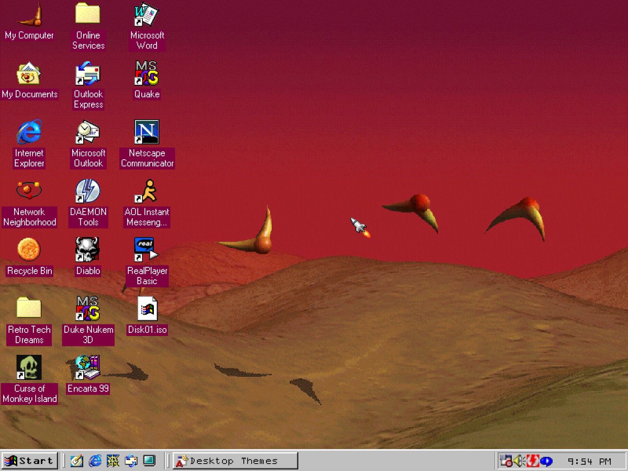Screen dimensions: 628x471
Task: Click the Task Scheduler tray icon
Action: click(x=506, y=461)
